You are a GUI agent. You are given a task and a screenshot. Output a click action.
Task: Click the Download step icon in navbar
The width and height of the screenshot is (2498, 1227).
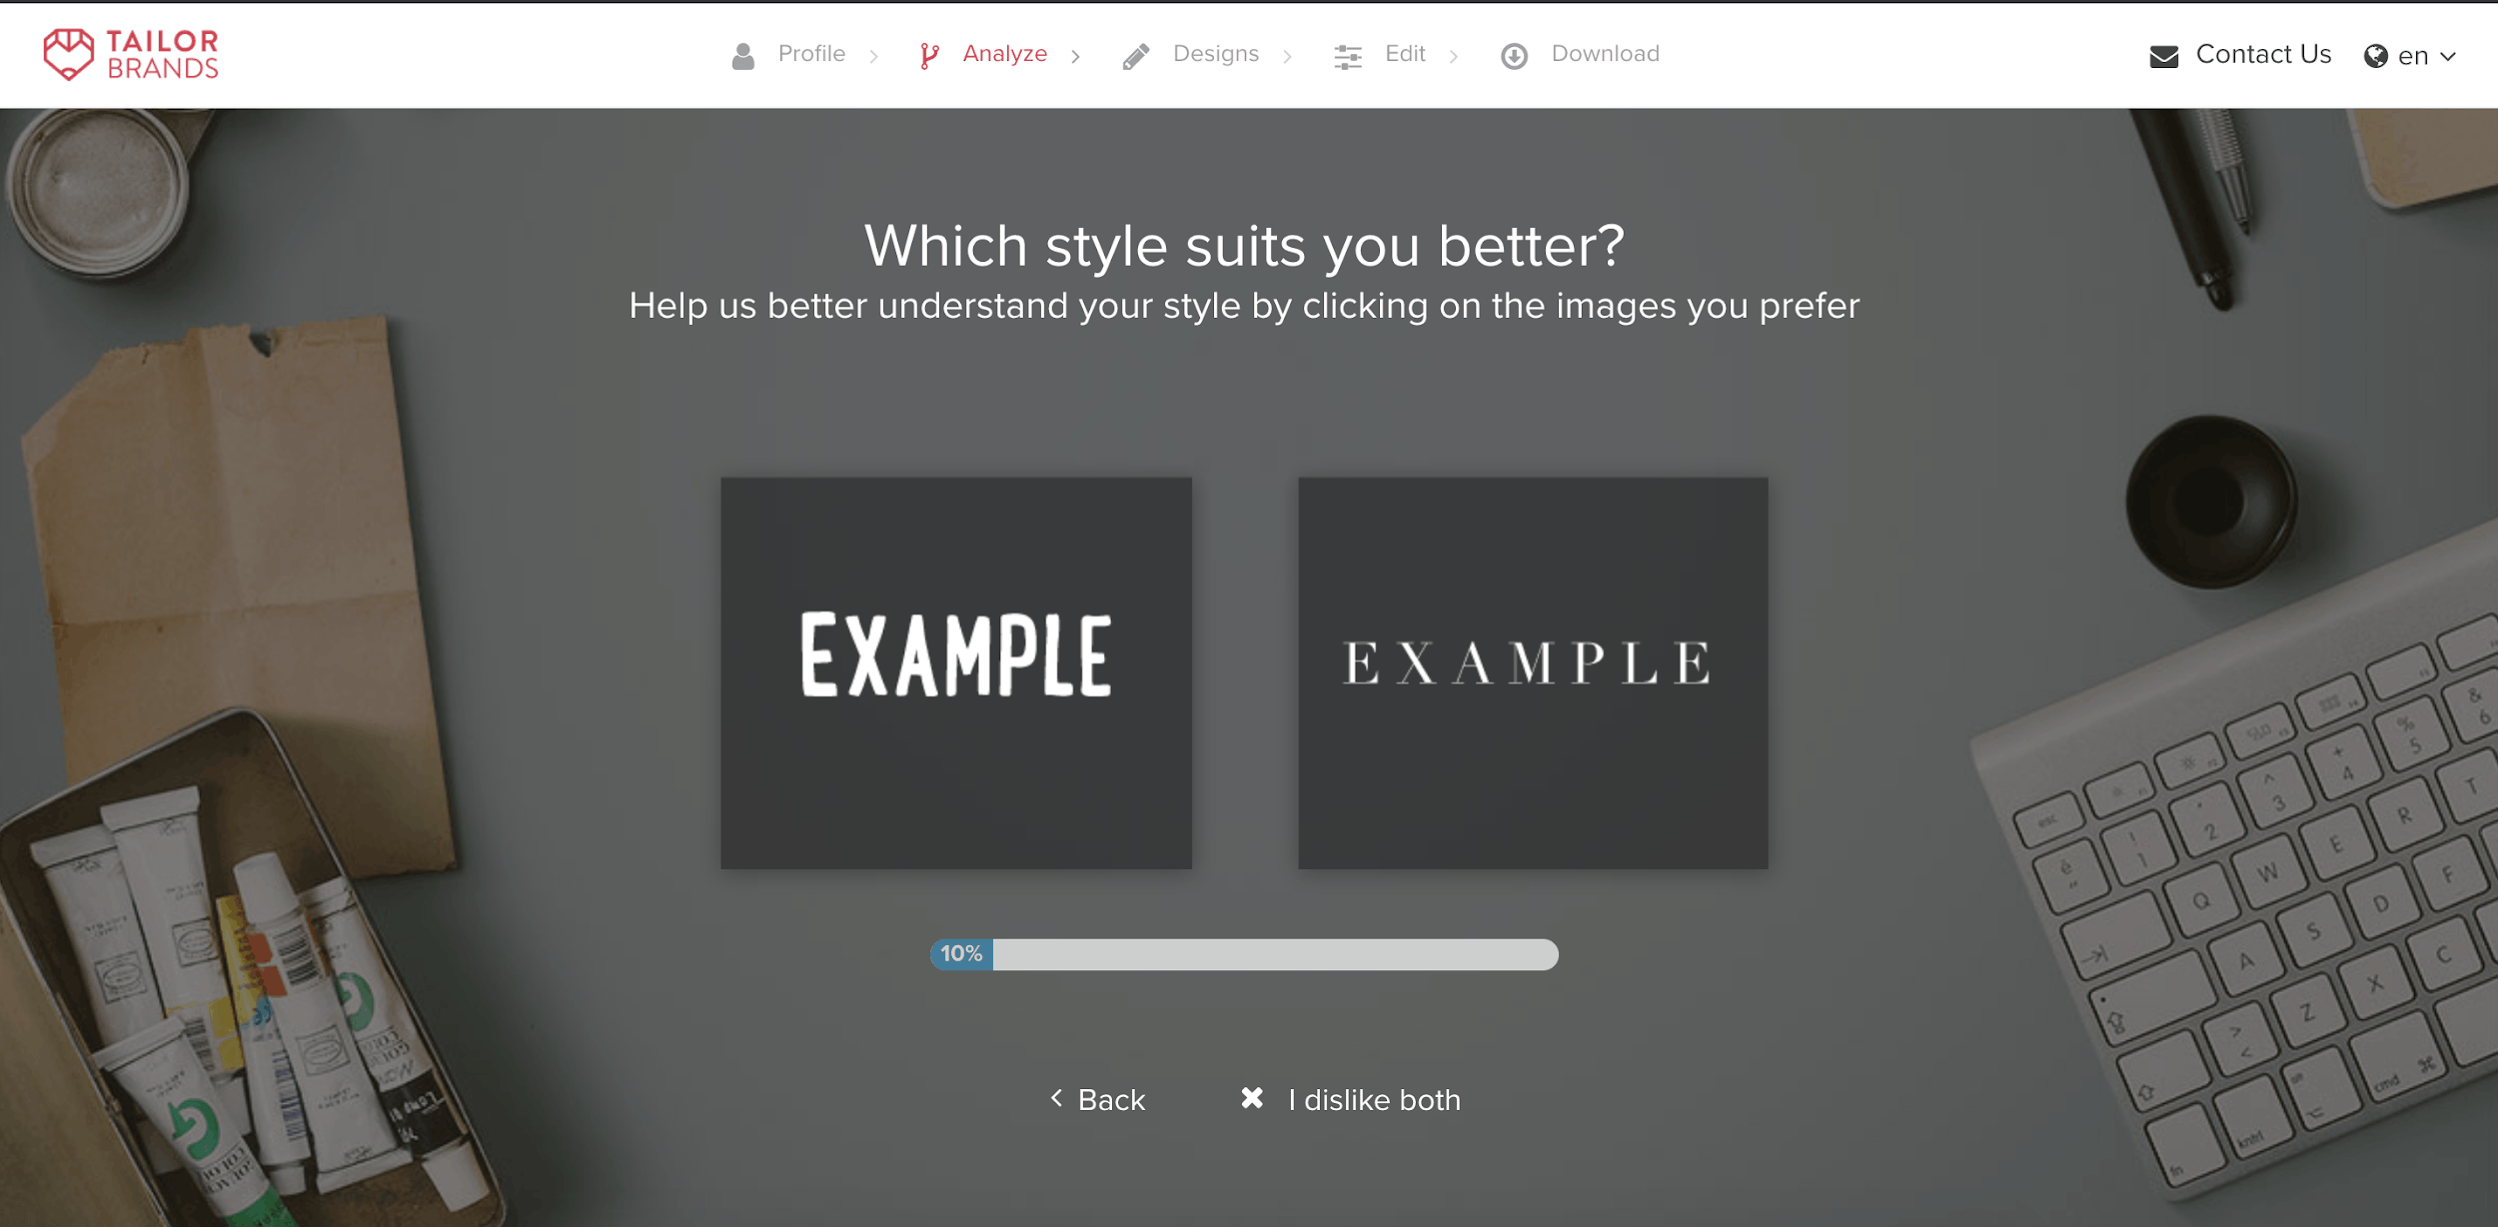pos(1515,54)
